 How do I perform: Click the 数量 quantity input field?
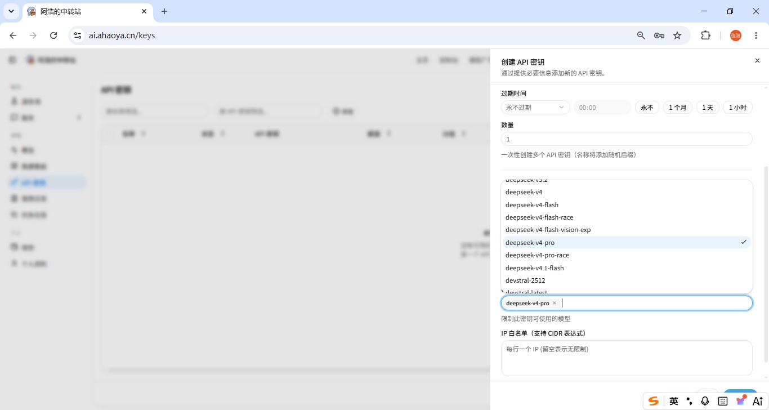coord(627,139)
